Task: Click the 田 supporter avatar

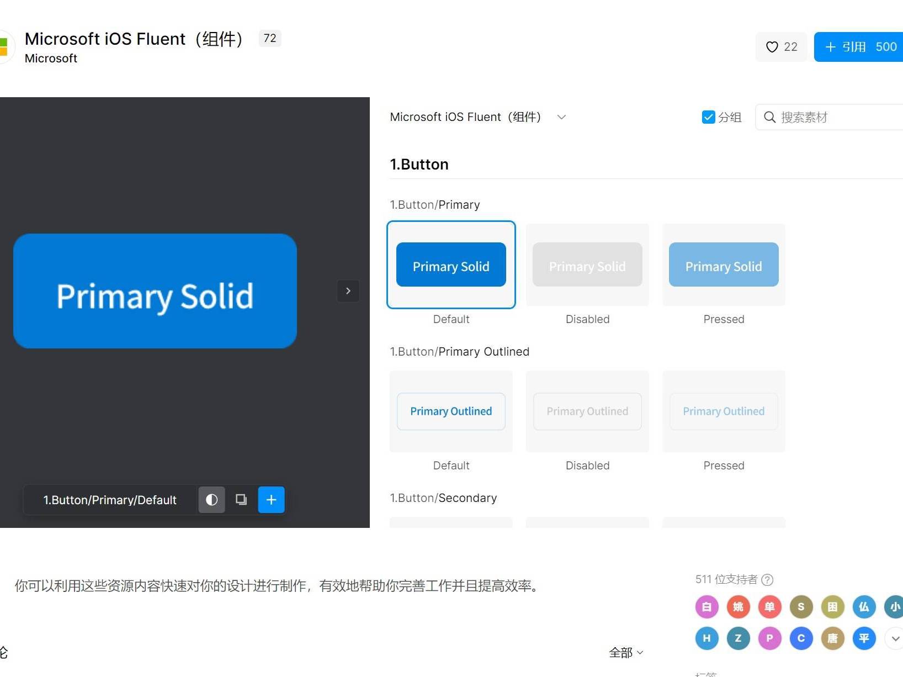Action: click(832, 607)
